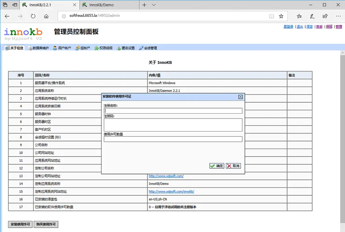
Task: Click the site info icon in address bar
Action: (64, 16)
